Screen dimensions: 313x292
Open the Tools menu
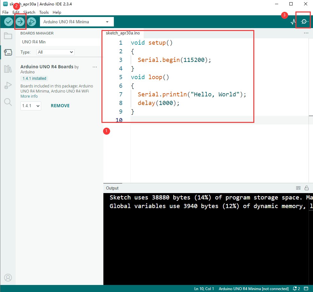[44, 12]
